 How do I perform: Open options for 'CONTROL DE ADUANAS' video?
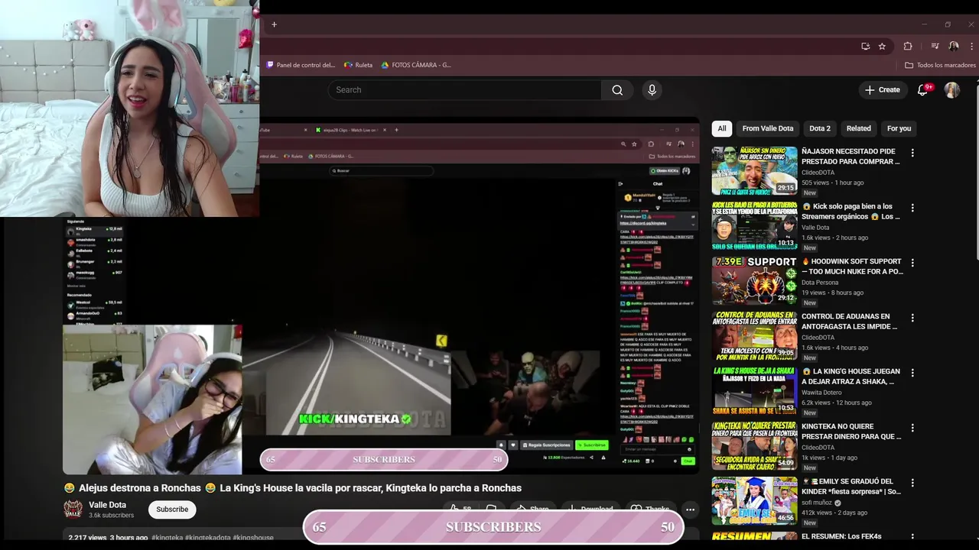(x=912, y=318)
